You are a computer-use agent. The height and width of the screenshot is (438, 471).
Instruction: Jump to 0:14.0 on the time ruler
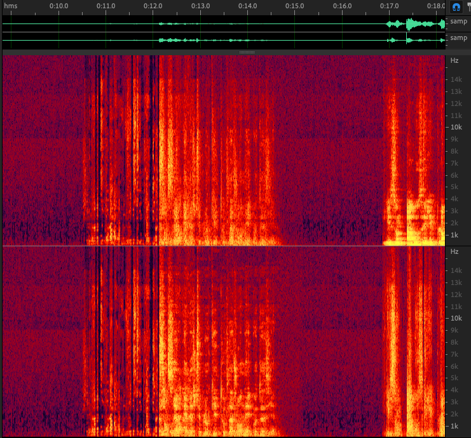pyautogui.click(x=247, y=6)
